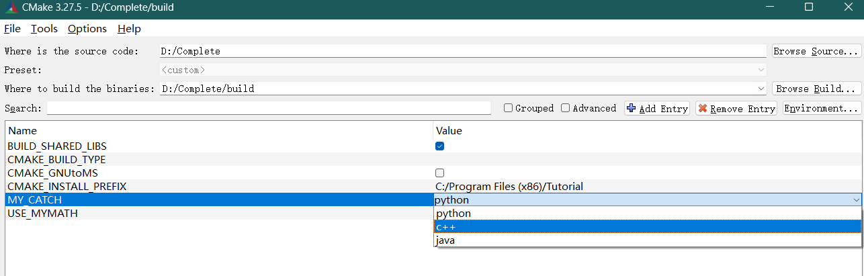Viewport: 864px width, 276px height.
Task: Click the CMake logo icon in title bar
Action: (10, 7)
